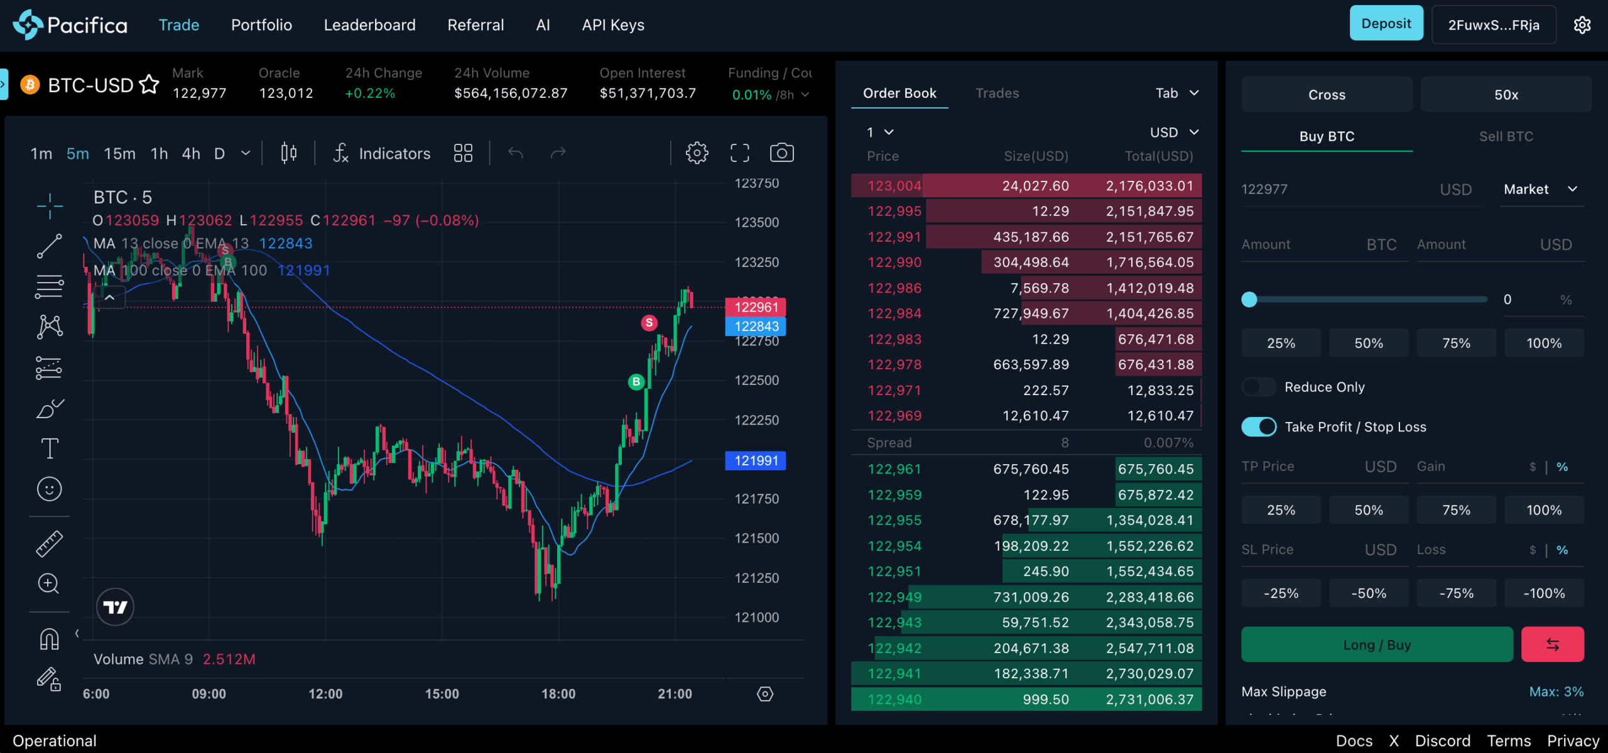Expand the order book USD denomination dropdown

coord(1173,132)
